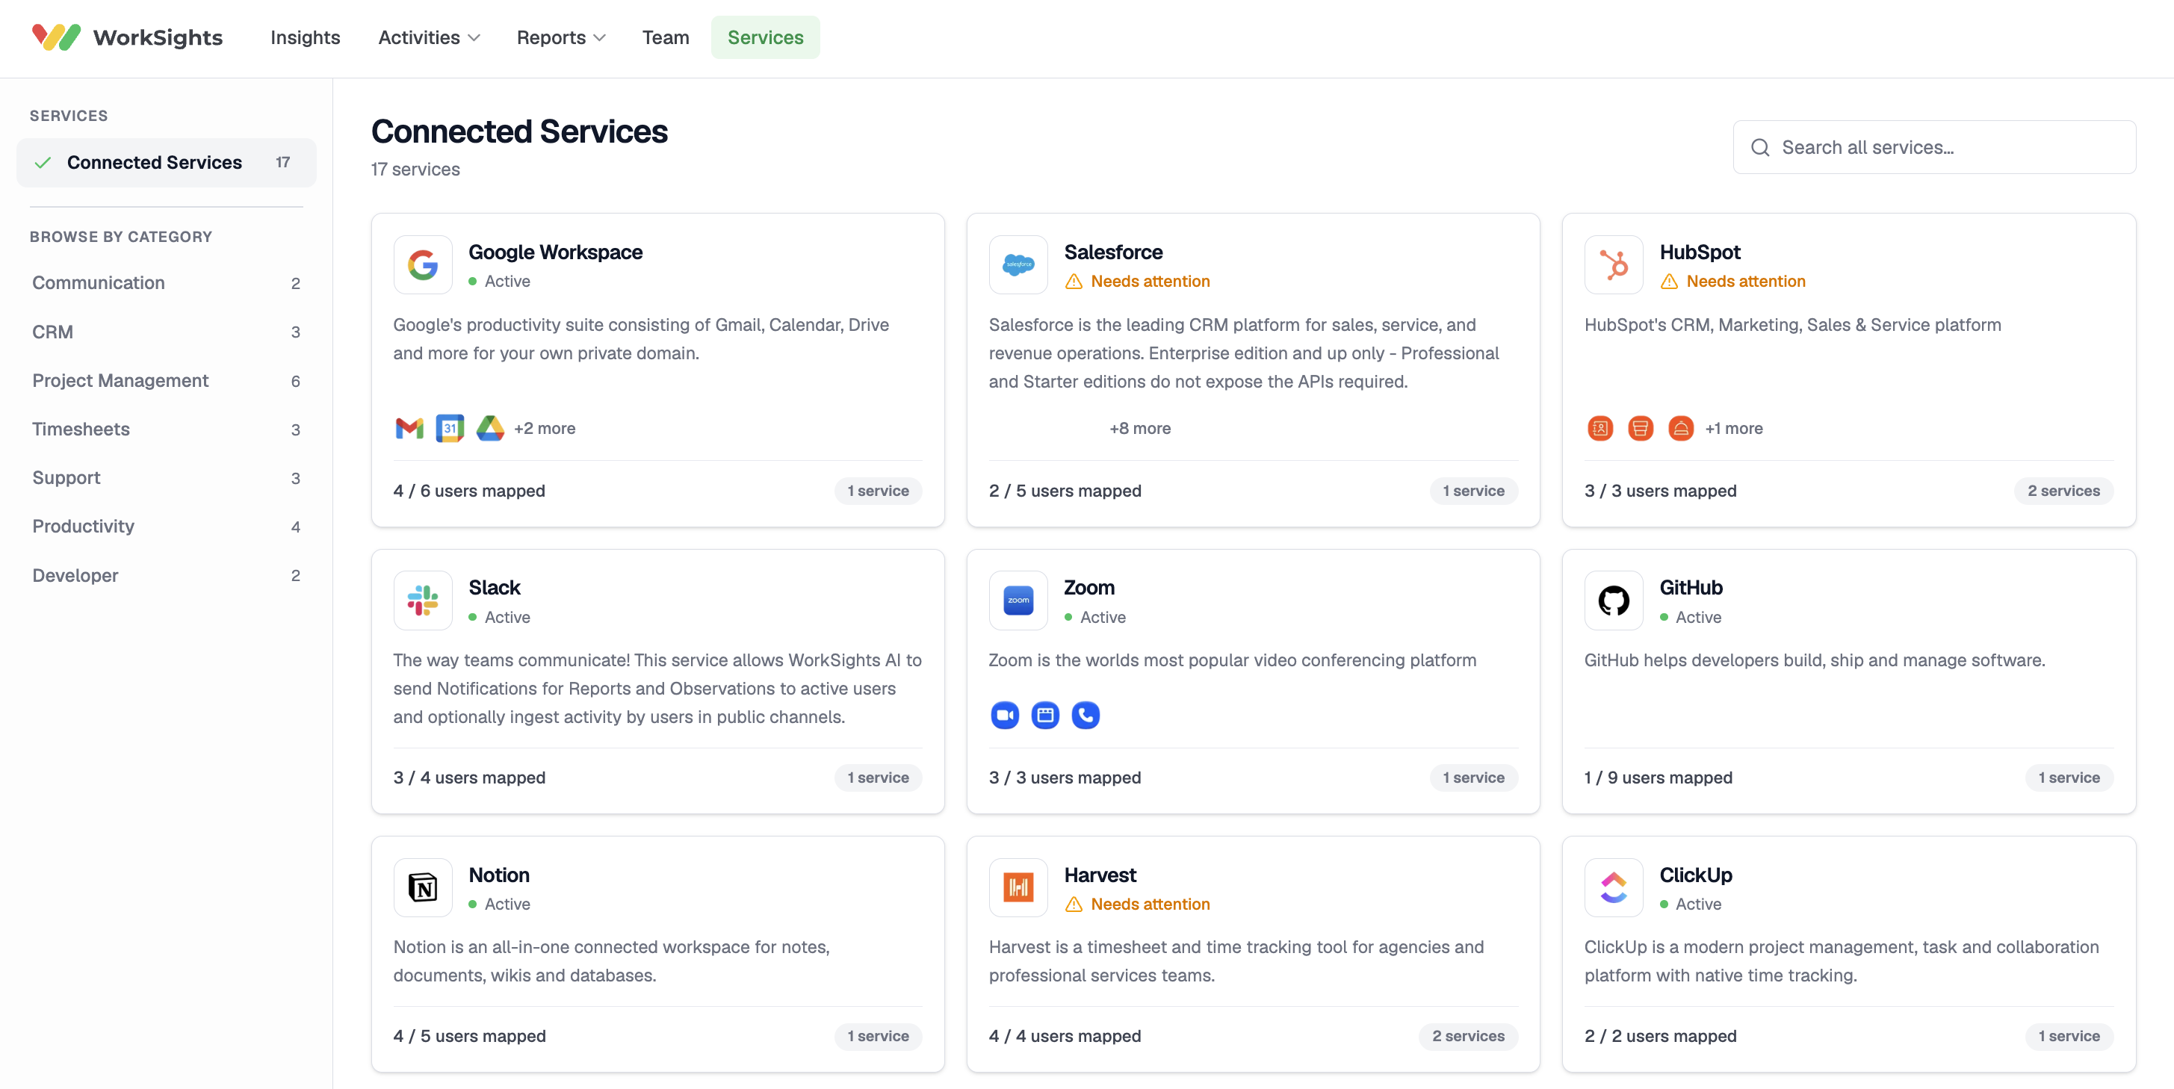
Task: Select Connected Services in sidebar
Action: click(167, 163)
